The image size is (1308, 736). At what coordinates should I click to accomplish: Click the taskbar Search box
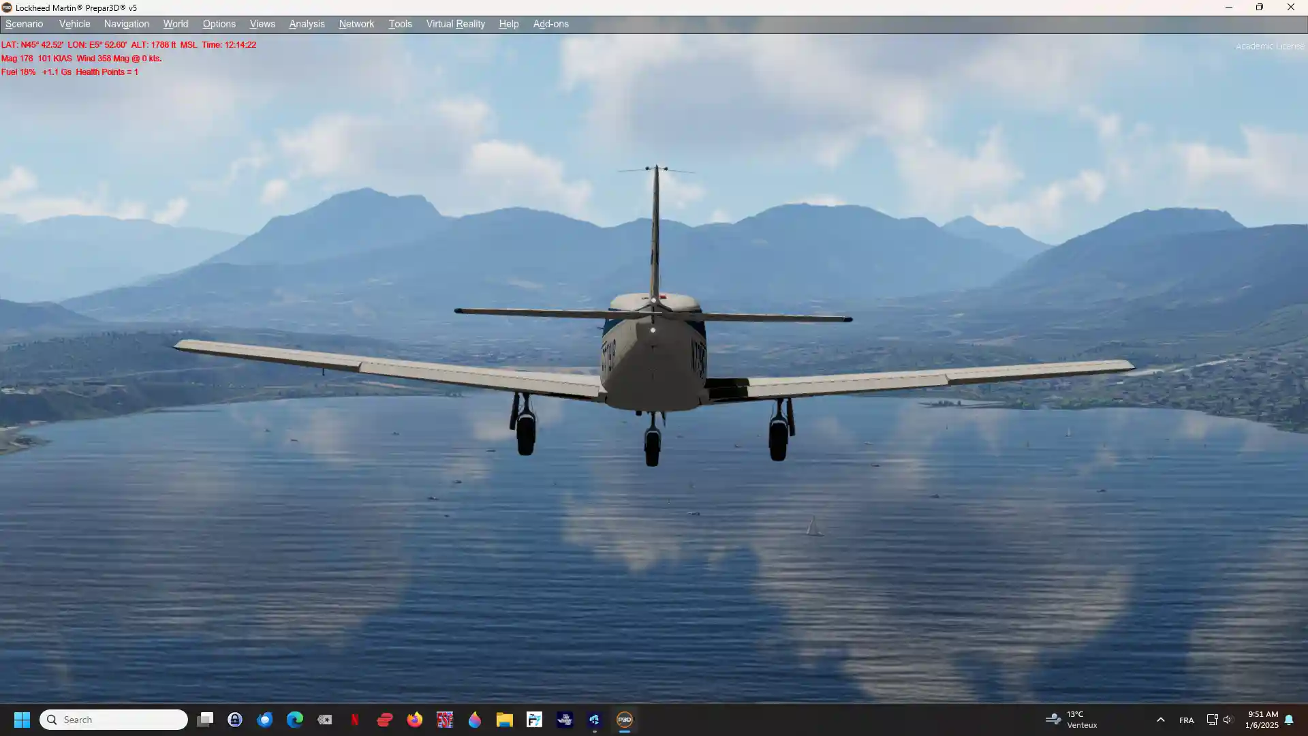pyautogui.click(x=114, y=720)
